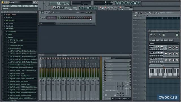
Task: Click the transport Play button
Action: 55,8
